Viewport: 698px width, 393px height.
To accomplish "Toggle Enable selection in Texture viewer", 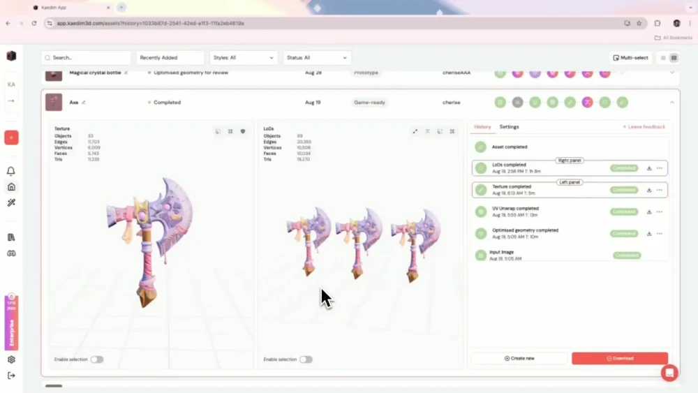I will (96, 359).
